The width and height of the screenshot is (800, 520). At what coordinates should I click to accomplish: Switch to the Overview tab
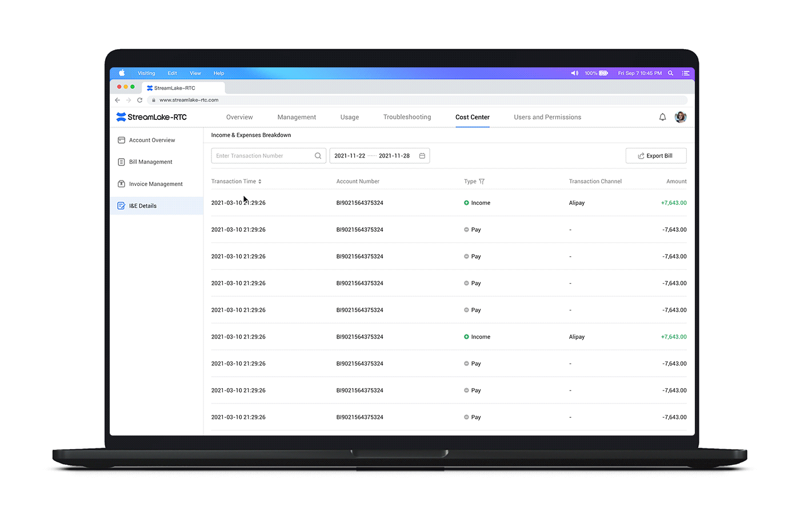tap(239, 117)
